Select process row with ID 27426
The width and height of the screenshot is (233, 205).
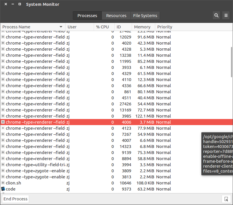[117, 104]
